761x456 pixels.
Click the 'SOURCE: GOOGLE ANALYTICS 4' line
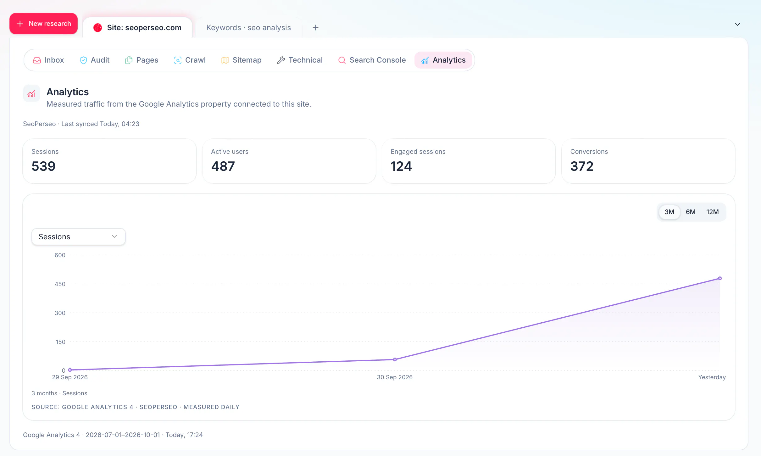point(136,407)
